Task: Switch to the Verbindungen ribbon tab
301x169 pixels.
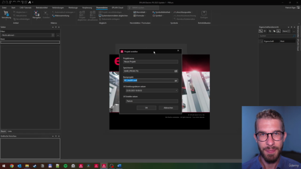Action: (58, 8)
